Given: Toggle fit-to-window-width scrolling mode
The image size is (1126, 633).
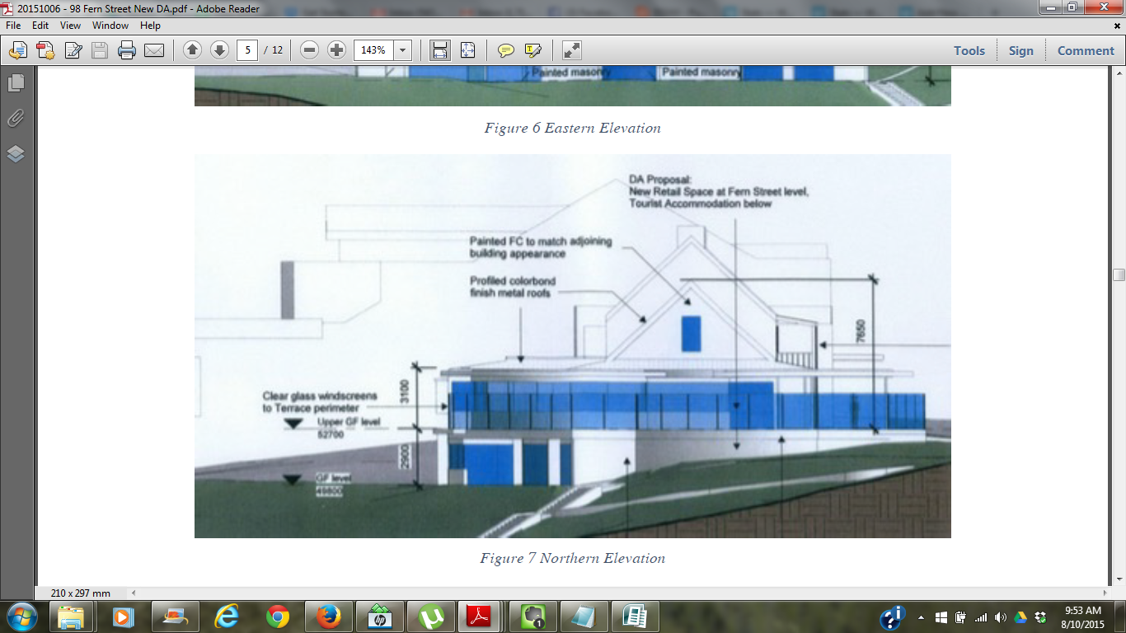Looking at the screenshot, I should point(440,50).
